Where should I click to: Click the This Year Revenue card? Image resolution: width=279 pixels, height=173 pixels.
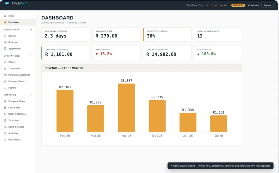[x=167, y=53]
